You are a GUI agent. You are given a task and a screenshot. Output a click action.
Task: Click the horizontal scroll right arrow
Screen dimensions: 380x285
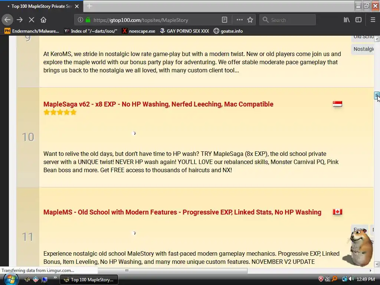point(370,271)
